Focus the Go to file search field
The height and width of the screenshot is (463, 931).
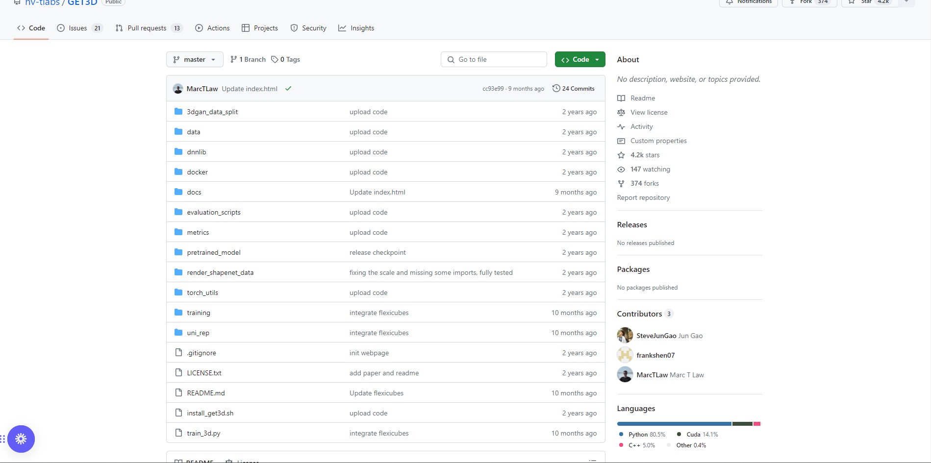(x=494, y=59)
